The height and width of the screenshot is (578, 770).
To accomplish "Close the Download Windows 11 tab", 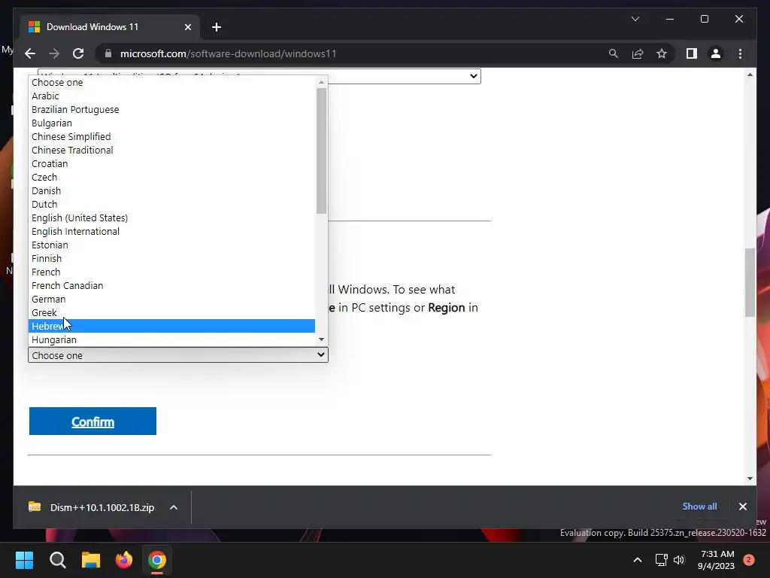I will (x=187, y=27).
